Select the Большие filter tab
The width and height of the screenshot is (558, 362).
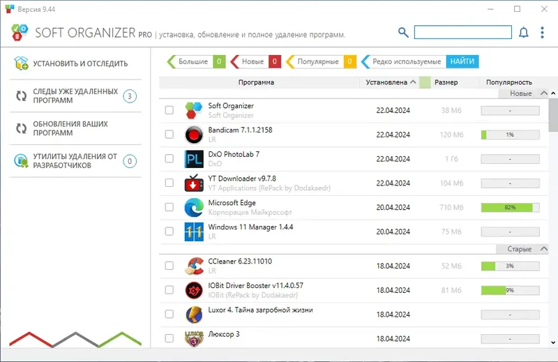[196, 61]
